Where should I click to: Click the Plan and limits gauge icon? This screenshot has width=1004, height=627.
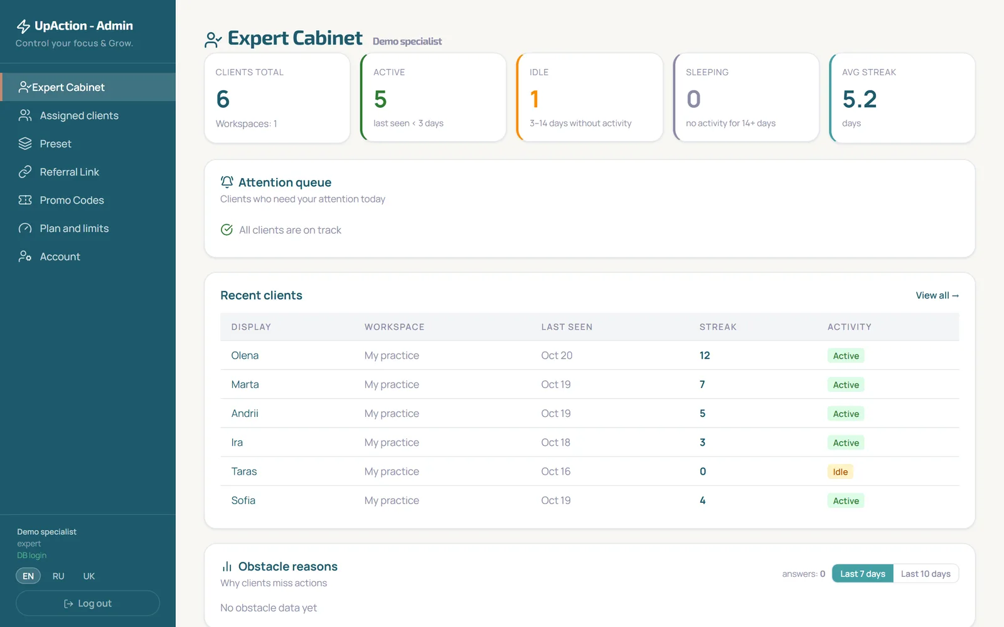coord(25,228)
